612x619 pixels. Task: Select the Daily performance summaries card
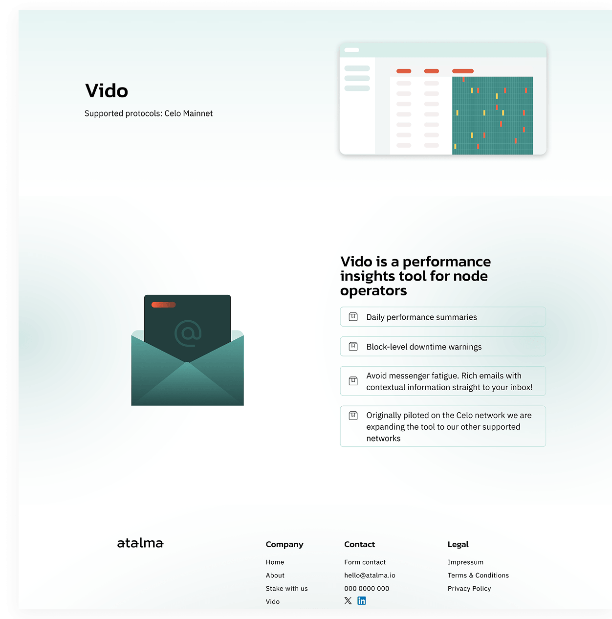pyautogui.click(x=443, y=317)
